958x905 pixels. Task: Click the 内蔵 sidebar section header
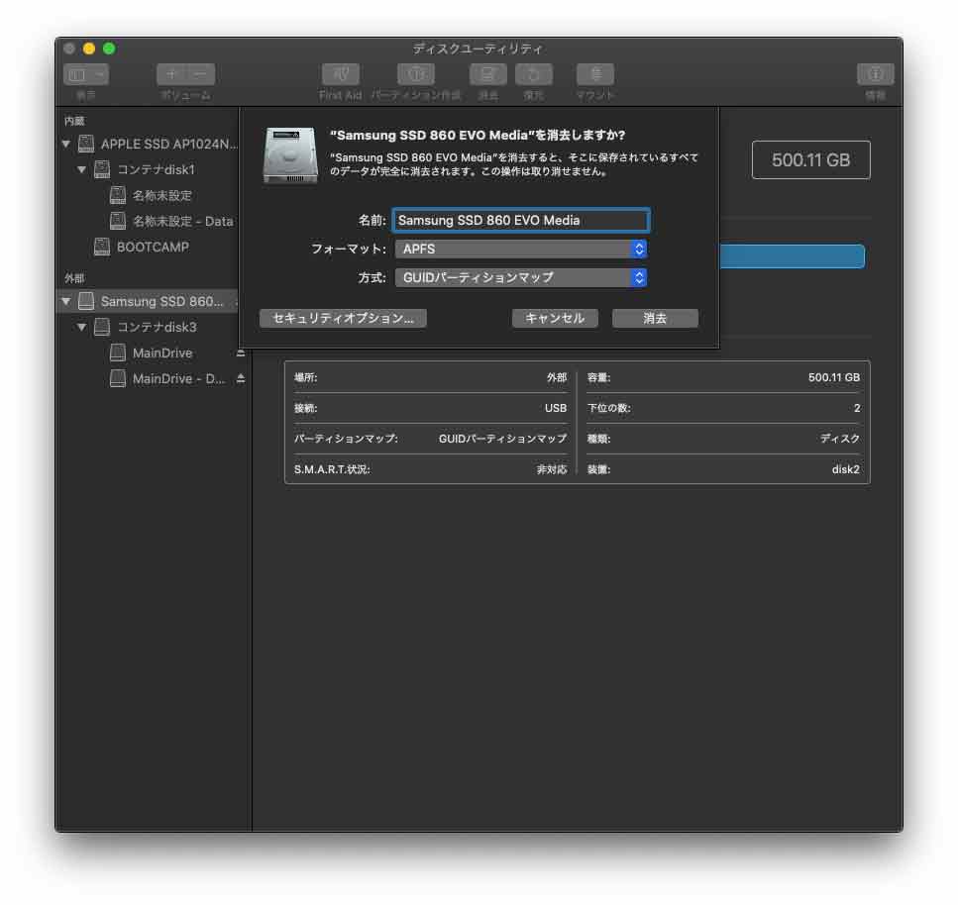point(74,121)
